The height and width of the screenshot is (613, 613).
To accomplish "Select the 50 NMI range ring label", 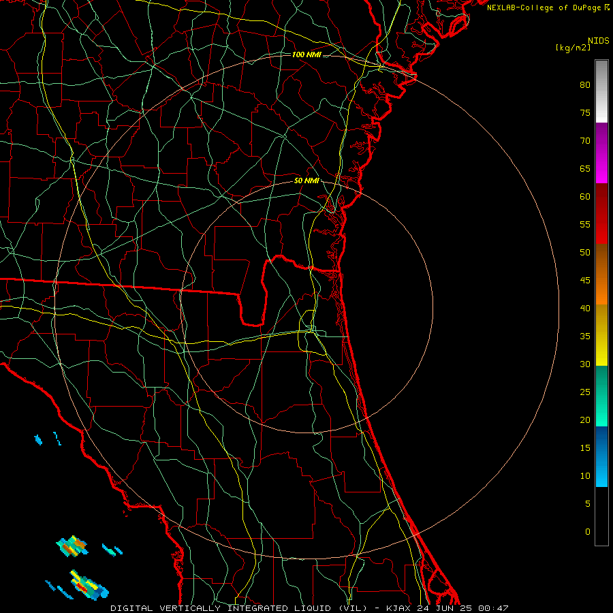I will [306, 180].
